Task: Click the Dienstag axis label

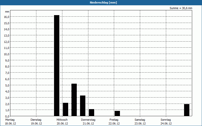Action: tap(36, 120)
